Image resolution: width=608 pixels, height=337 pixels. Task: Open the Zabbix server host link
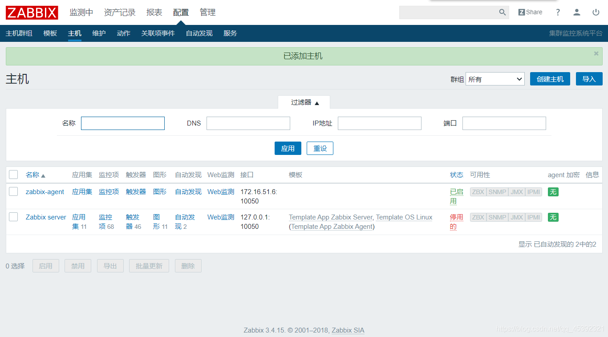pyautogui.click(x=46, y=217)
